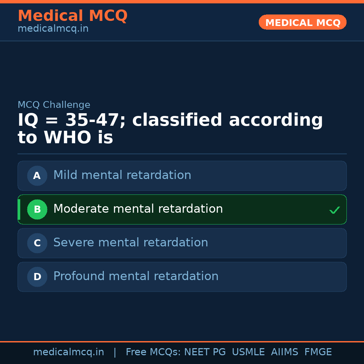The image size is (364, 364).
Task: Click medicalmcq.in in the footer
Action: click(69, 352)
